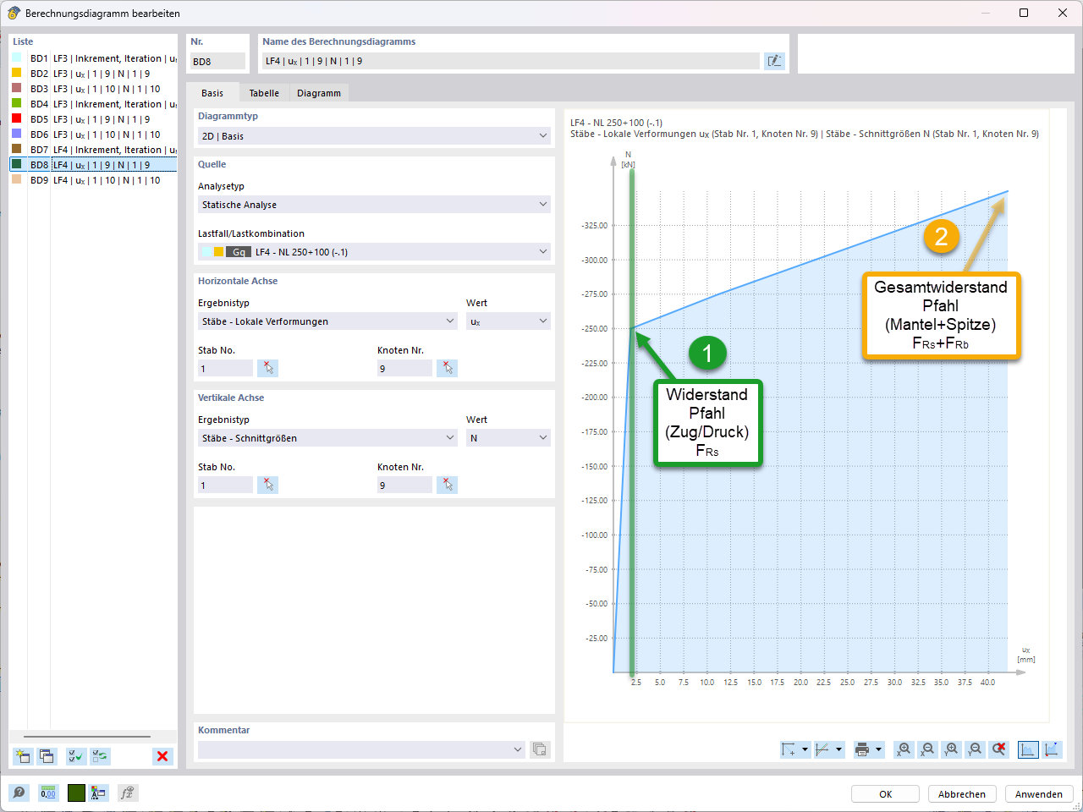Click the horizontal axis Knoten Nr. field
The width and height of the screenshot is (1083, 812).
click(404, 368)
